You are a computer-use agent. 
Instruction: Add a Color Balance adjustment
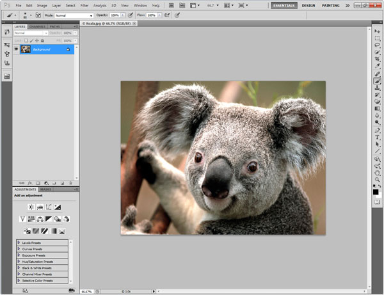pos(40,219)
